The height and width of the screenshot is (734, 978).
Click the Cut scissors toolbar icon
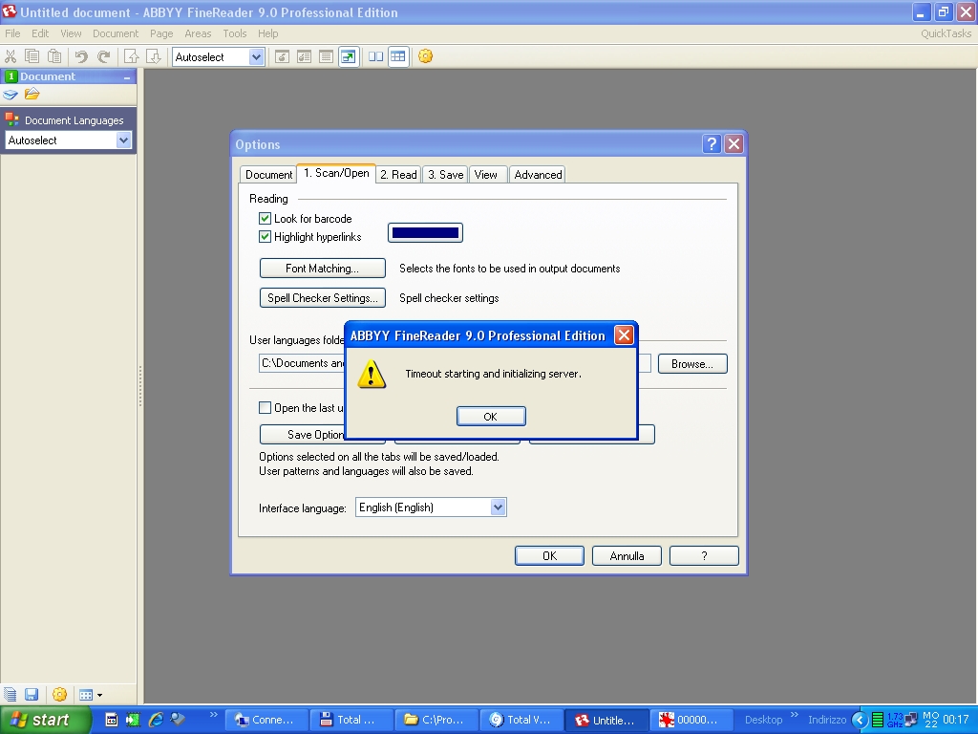point(10,56)
